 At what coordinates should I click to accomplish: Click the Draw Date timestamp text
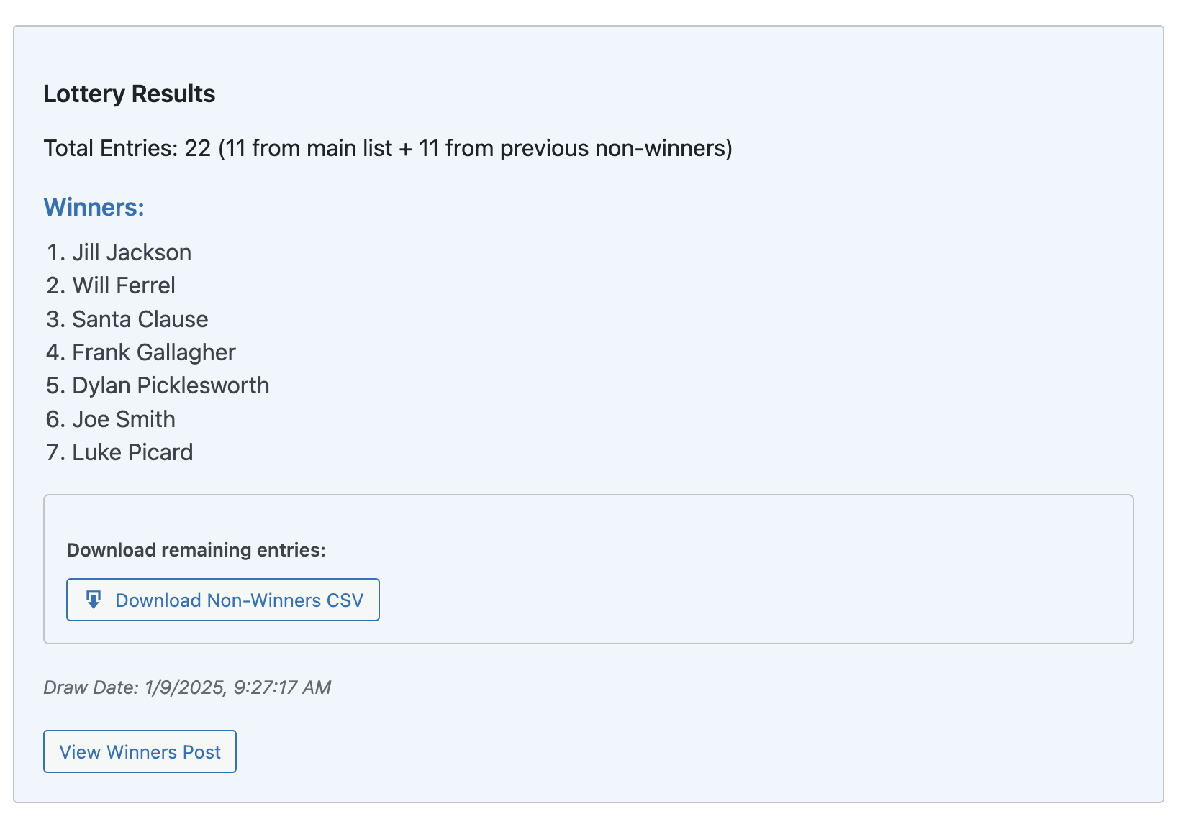pyautogui.click(x=187, y=687)
